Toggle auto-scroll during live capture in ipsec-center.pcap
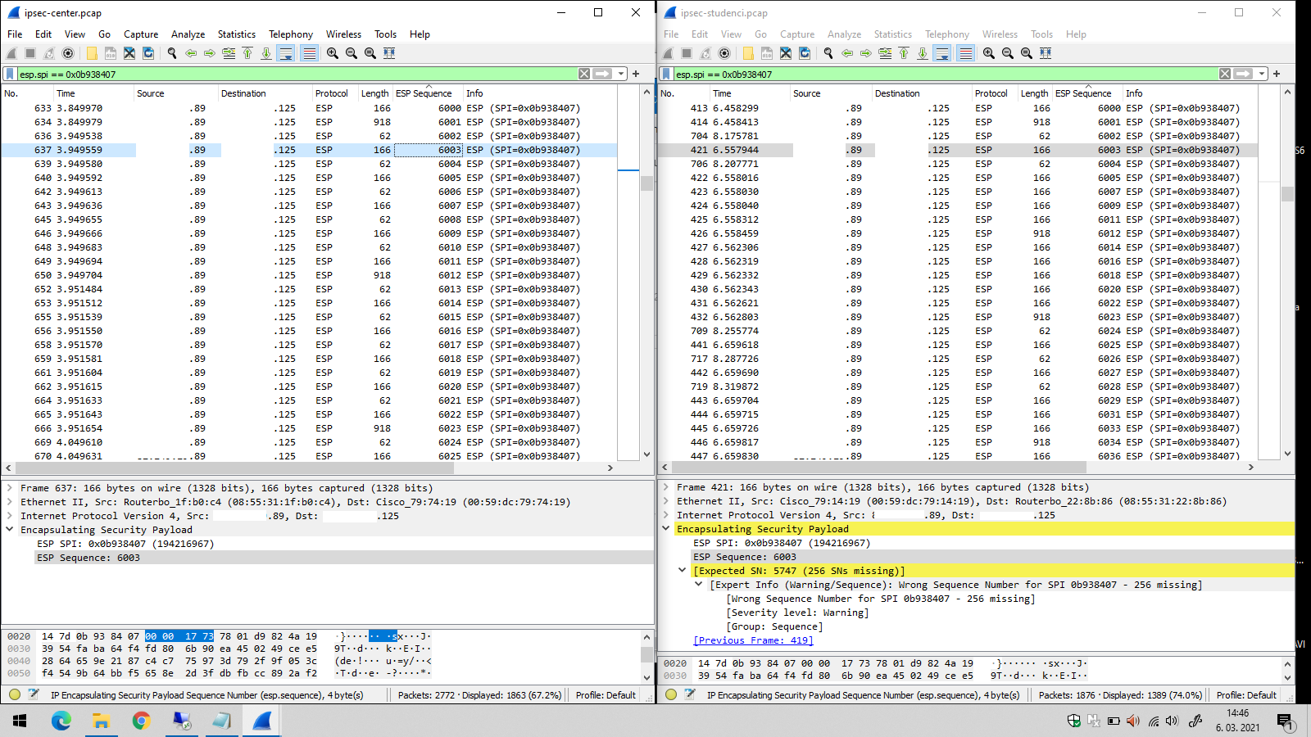 click(285, 53)
